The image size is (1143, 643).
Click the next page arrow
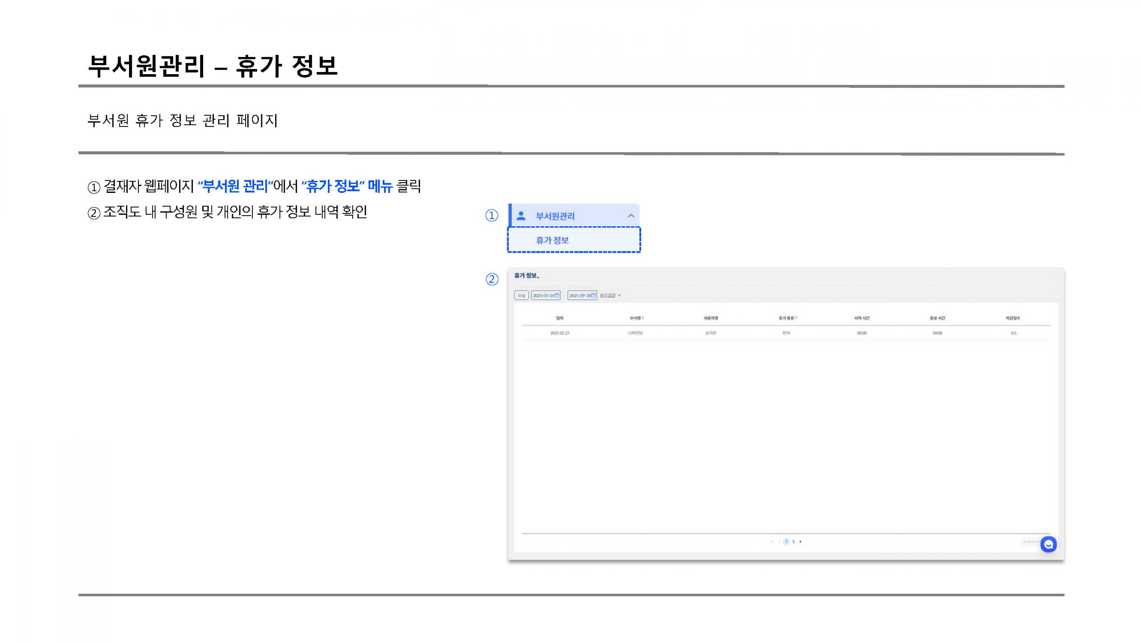[793, 542]
